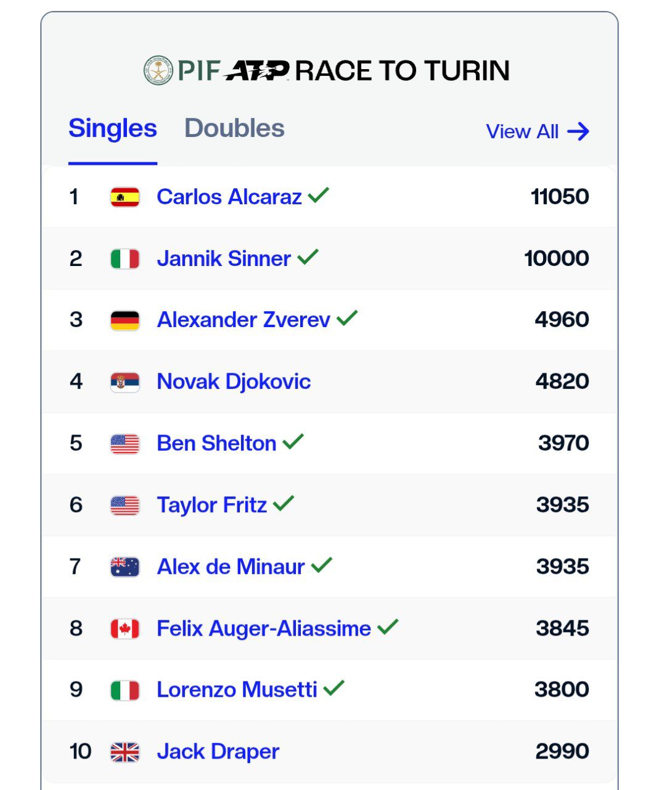The height and width of the screenshot is (790, 659).
Task: Click Alcaraz's 11050 points value
Action: (x=560, y=197)
